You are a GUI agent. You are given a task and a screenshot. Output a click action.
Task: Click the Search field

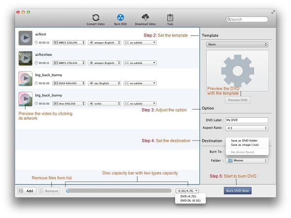(247, 19)
